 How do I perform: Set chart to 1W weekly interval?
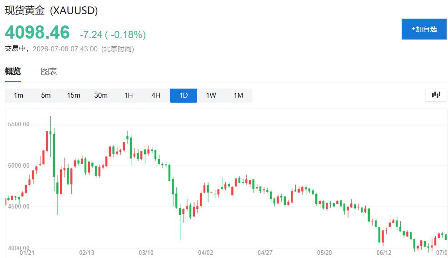[x=211, y=95]
